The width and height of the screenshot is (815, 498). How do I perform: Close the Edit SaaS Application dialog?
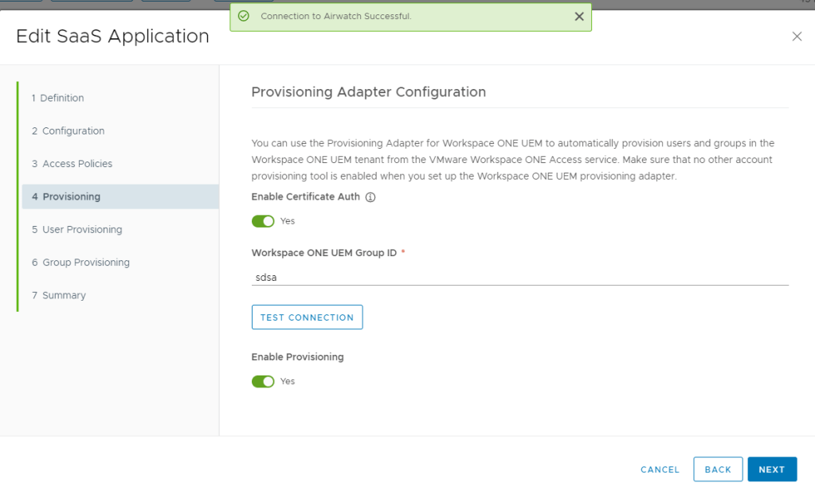(x=797, y=37)
